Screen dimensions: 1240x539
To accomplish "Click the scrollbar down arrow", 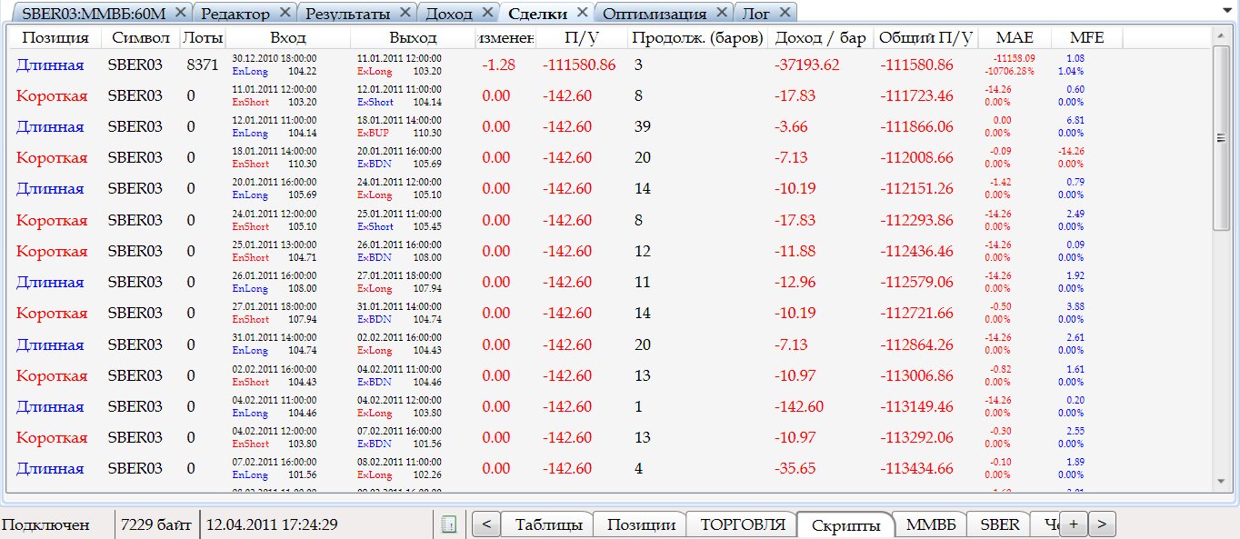I will [1221, 481].
